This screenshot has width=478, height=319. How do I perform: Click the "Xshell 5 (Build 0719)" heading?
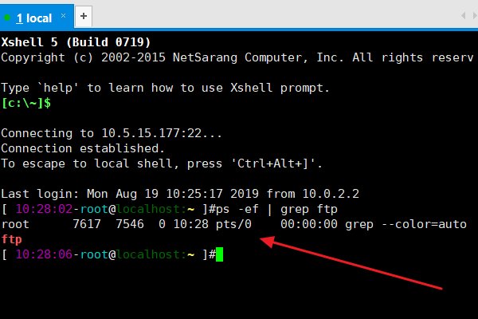click(76, 42)
